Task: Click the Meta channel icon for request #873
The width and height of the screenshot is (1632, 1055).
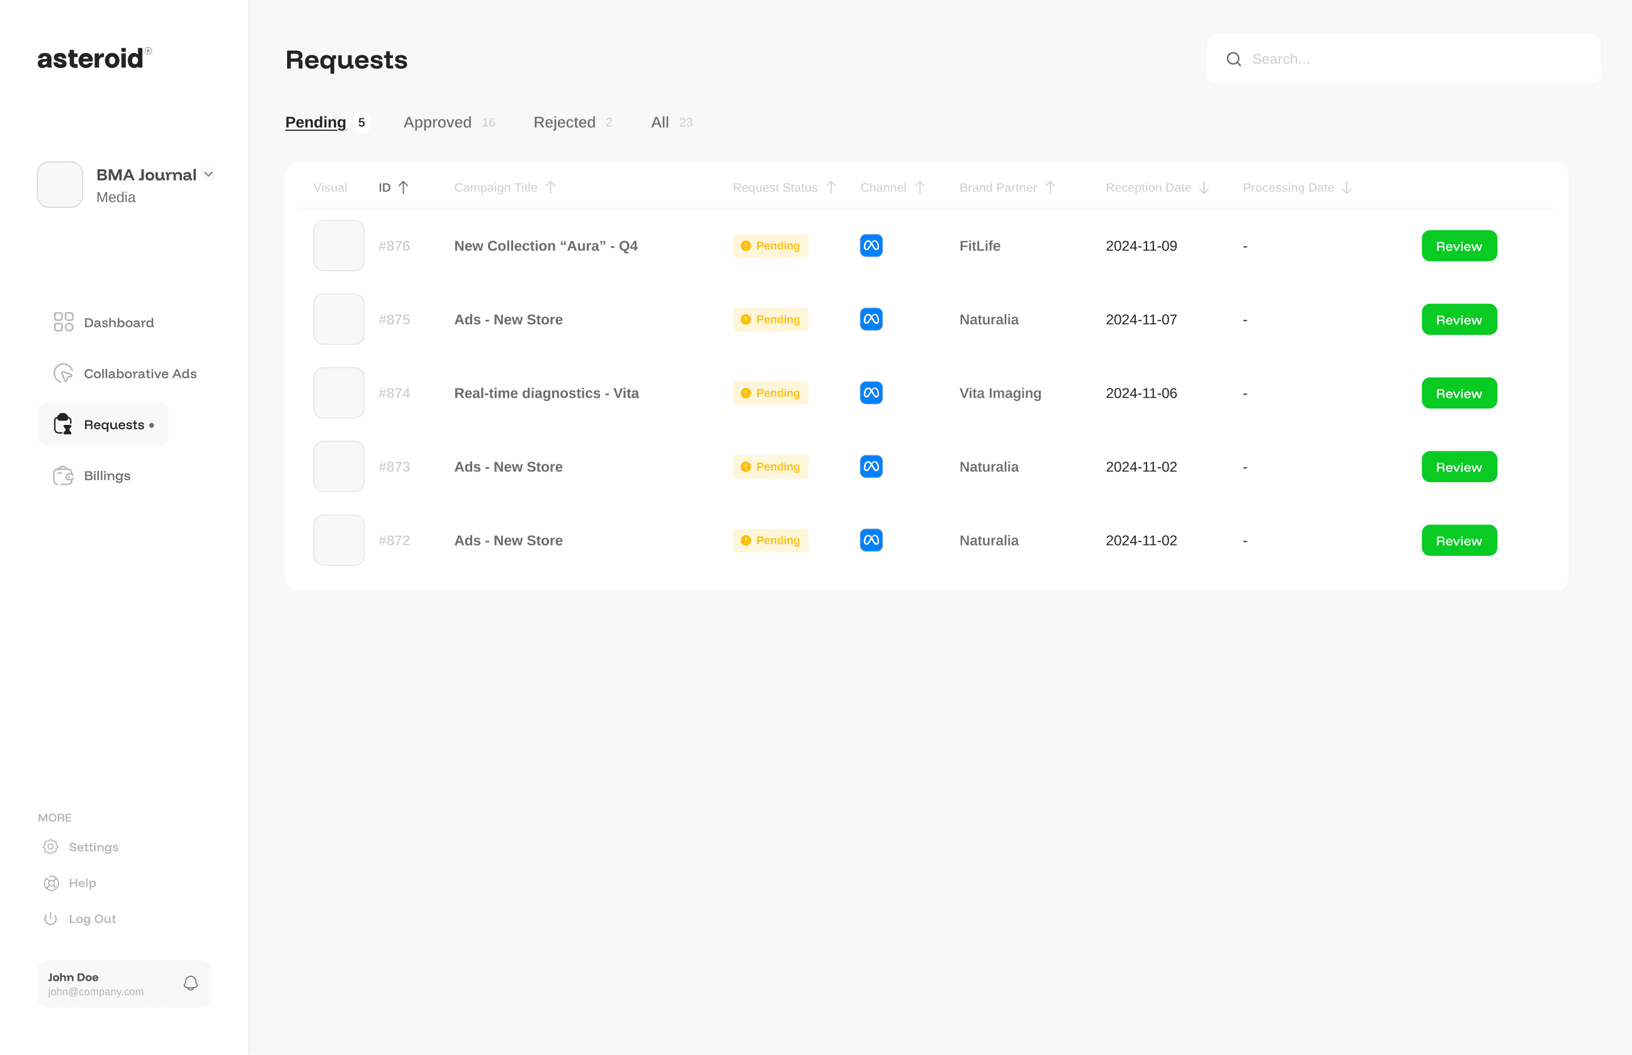Action: point(871,466)
